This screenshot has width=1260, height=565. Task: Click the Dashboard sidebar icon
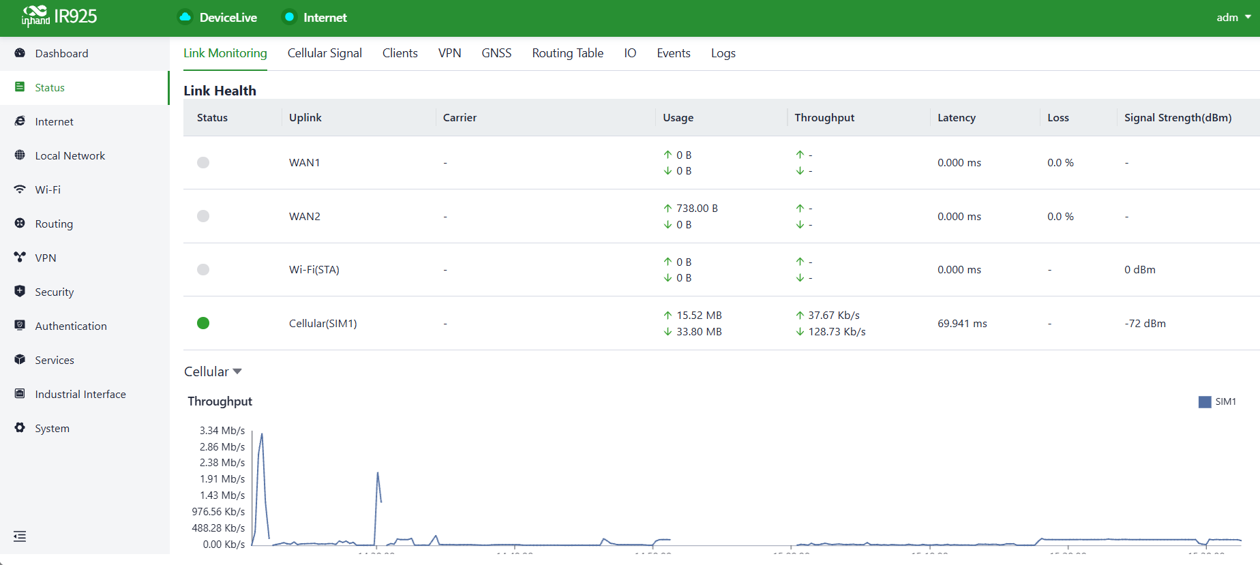pyautogui.click(x=20, y=53)
